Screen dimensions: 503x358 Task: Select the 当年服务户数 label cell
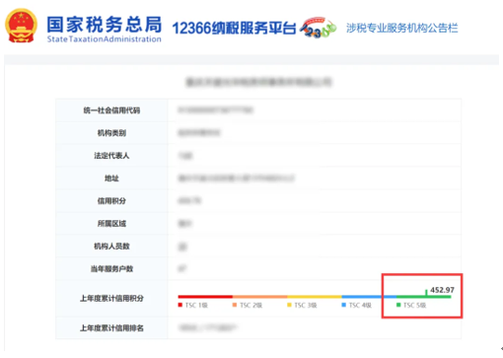[111, 269]
